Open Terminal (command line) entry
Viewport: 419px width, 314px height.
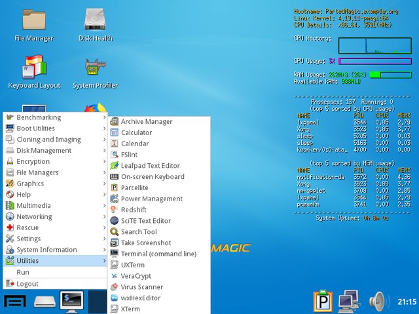158,254
